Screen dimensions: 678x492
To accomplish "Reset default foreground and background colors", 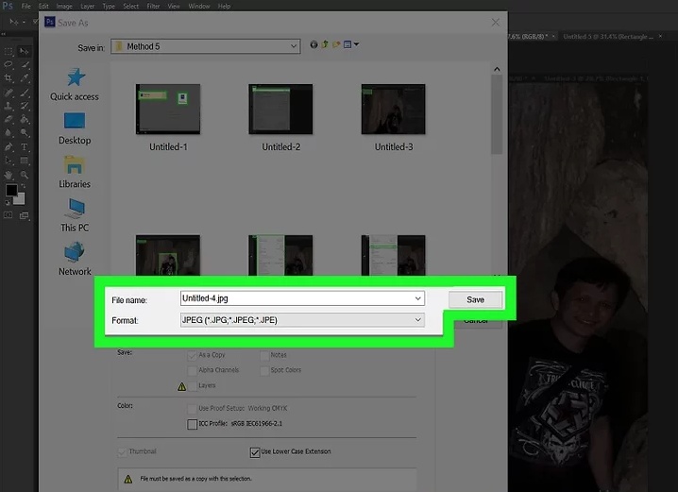I will pos(8,202).
